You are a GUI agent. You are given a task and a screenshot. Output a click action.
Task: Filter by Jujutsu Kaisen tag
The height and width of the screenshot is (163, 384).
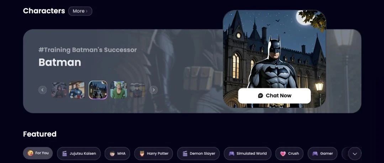point(79,153)
